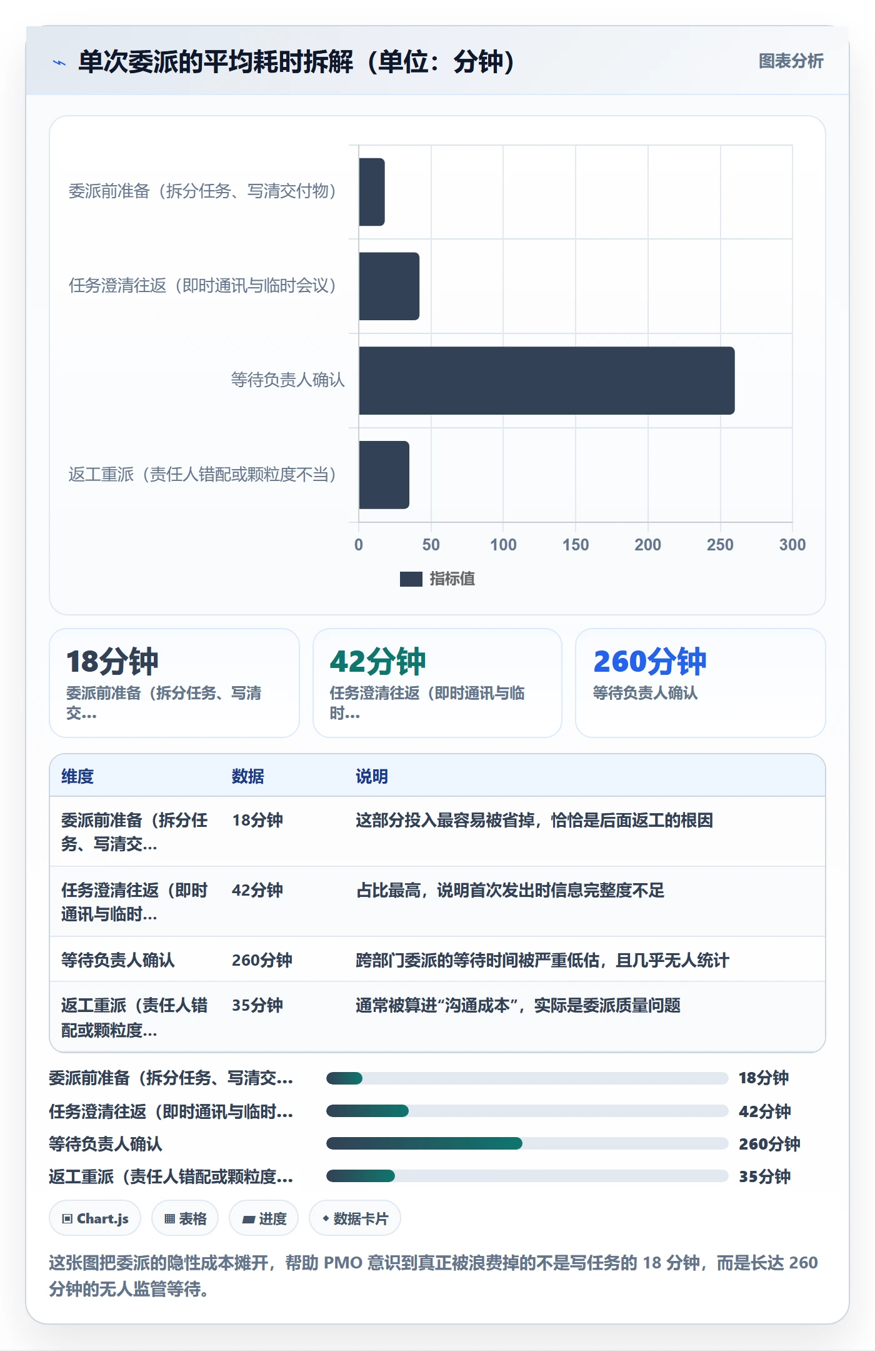Click the bar icon in 进度 chip
Viewport: 875px width, 1351px height.
(248, 1219)
